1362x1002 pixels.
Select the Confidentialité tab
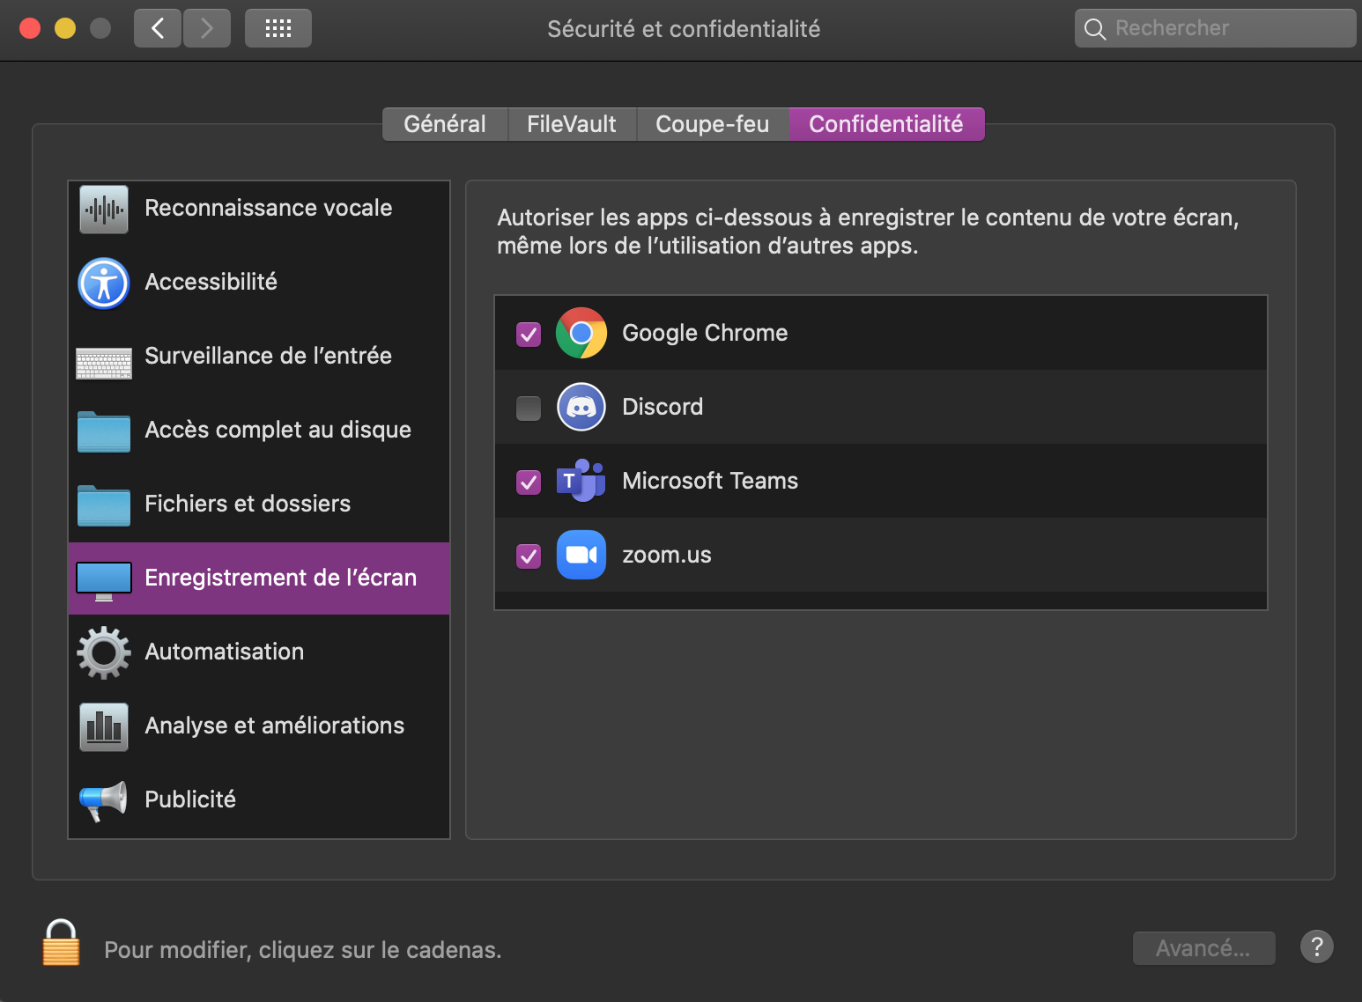tap(886, 124)
